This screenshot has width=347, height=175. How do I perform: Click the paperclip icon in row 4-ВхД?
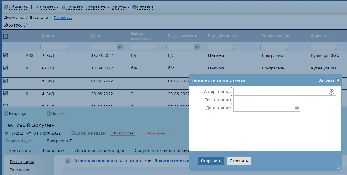point(27,94)
